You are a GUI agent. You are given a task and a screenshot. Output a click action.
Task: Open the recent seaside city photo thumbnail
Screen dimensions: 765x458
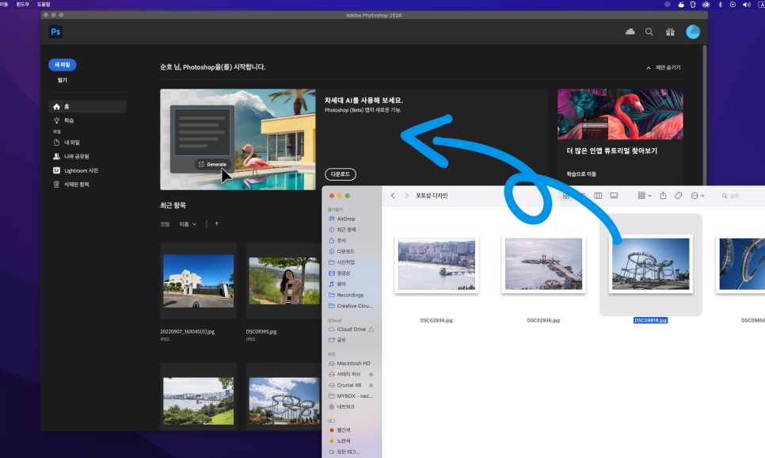pos(199,400)
